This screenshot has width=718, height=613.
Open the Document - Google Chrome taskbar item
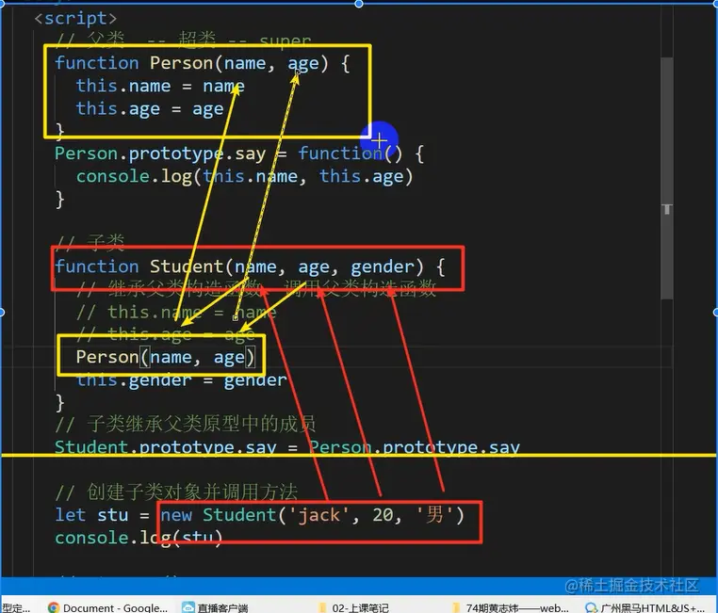tap(108, 607)
